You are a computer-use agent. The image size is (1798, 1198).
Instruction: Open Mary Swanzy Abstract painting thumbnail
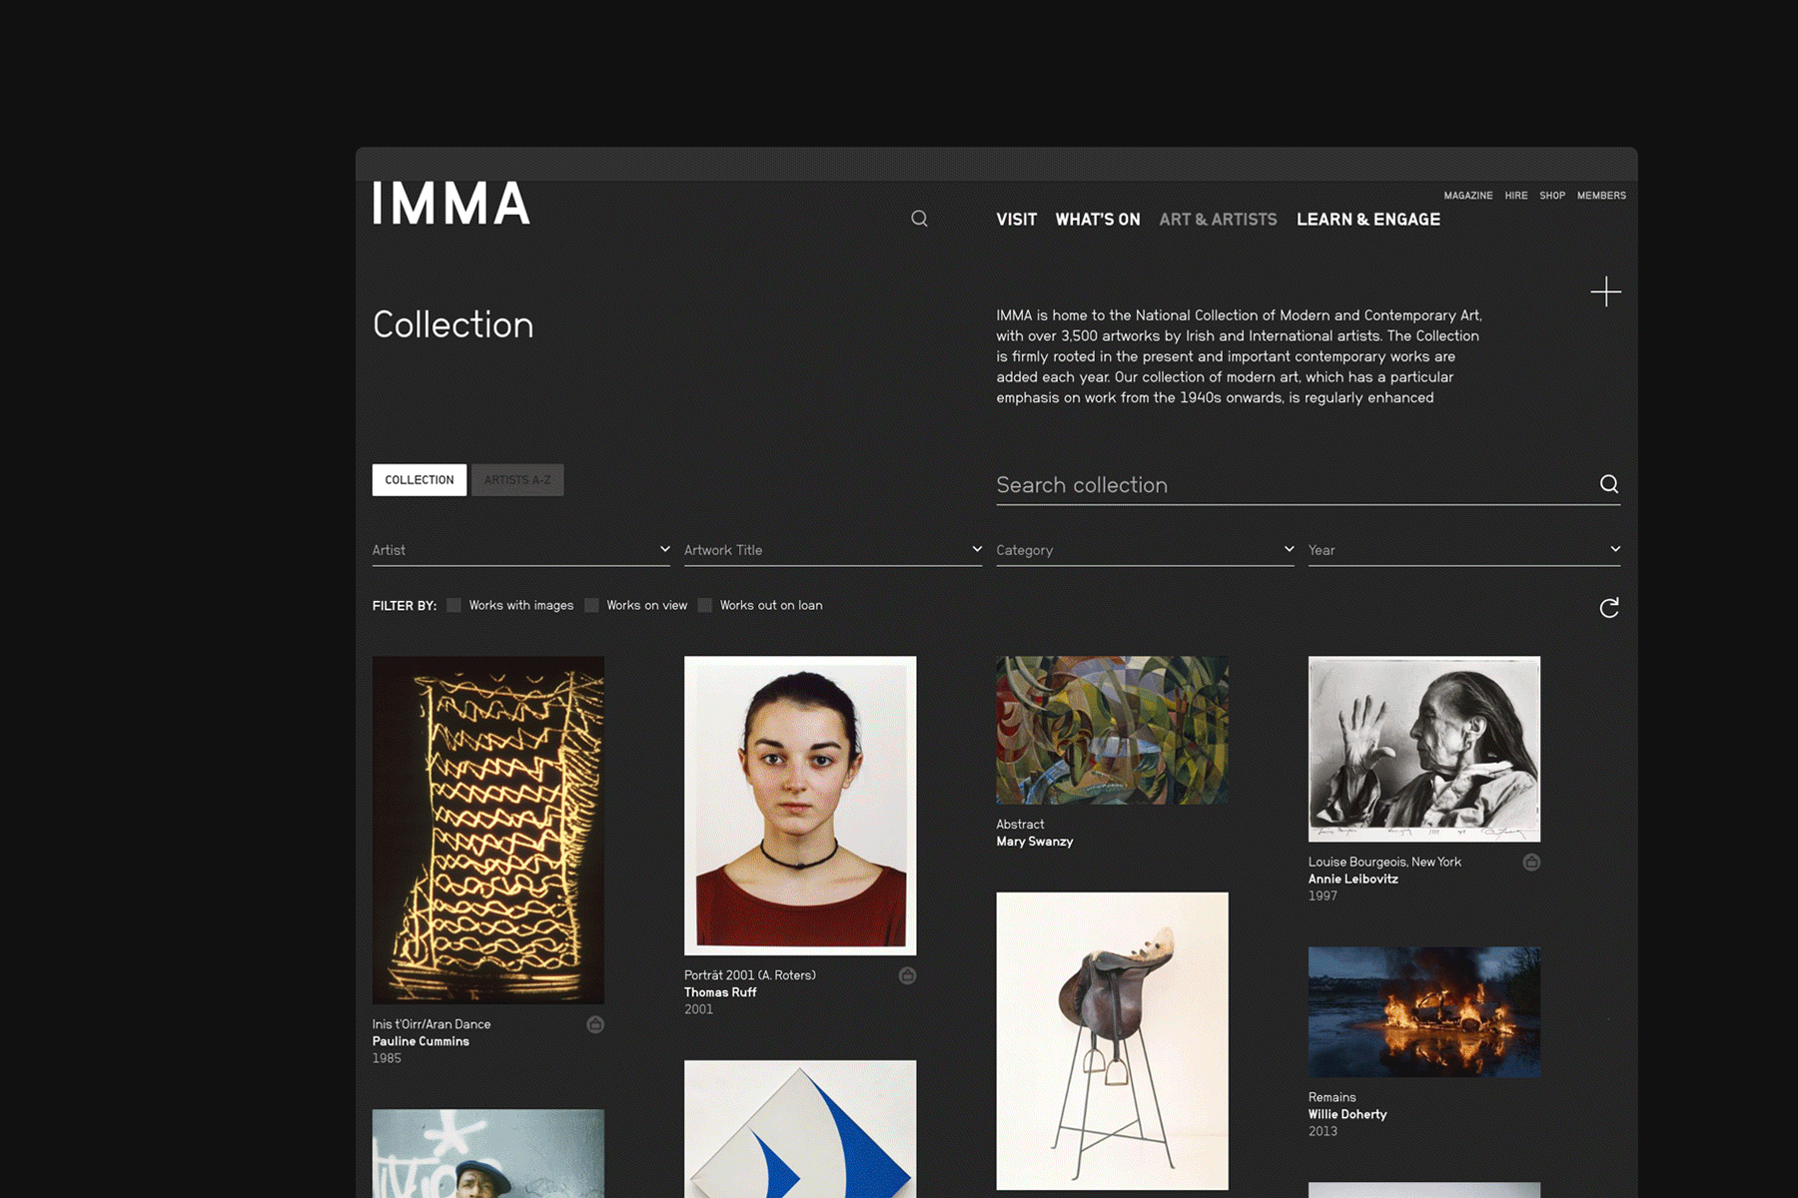[x=1112, y=730]
